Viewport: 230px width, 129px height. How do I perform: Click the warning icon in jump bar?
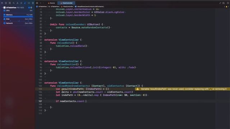coord(226,6)
